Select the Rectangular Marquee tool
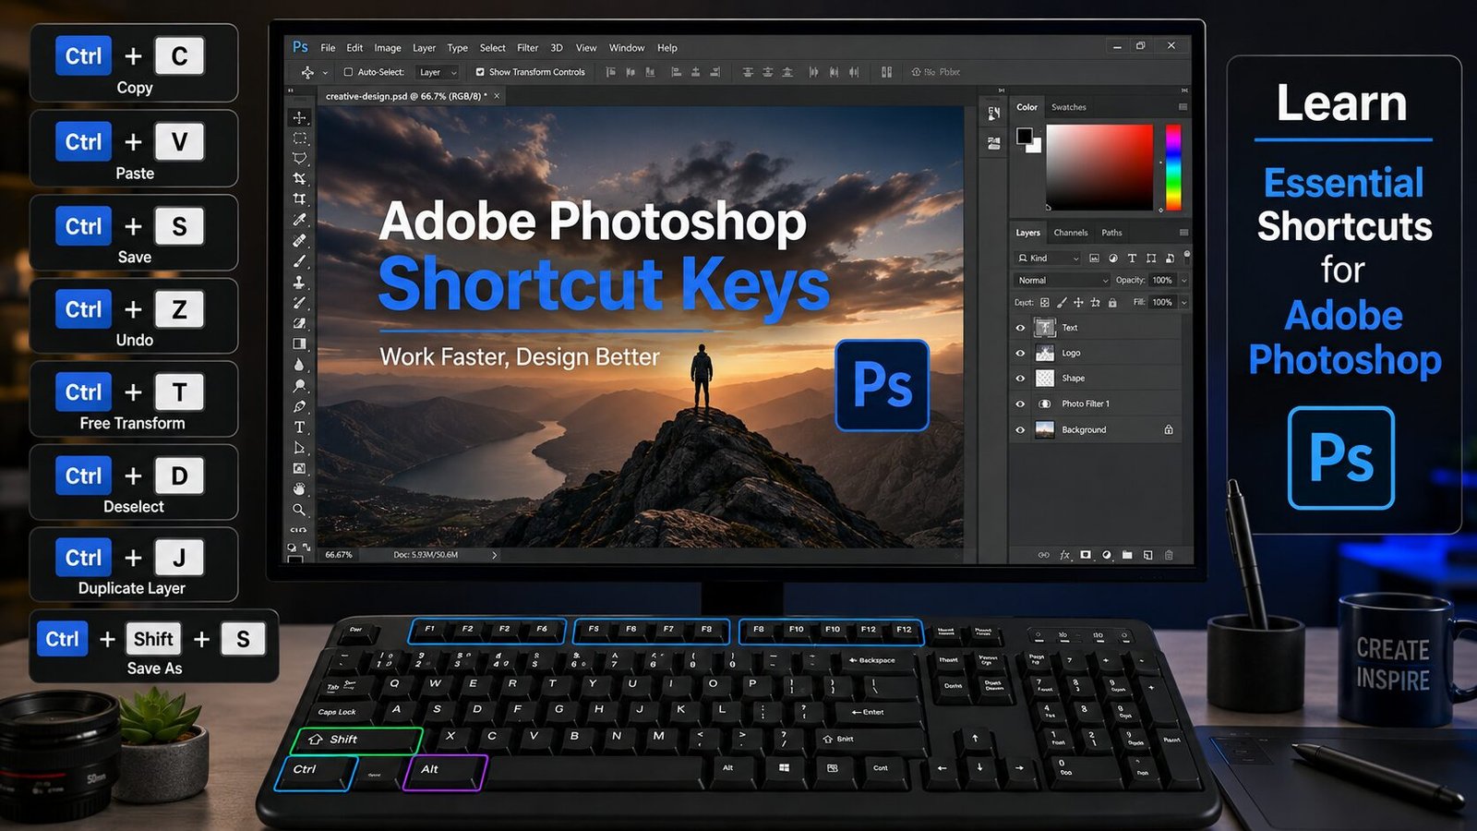The width and height of the screenshot is (1477, 831). [299, 138]
